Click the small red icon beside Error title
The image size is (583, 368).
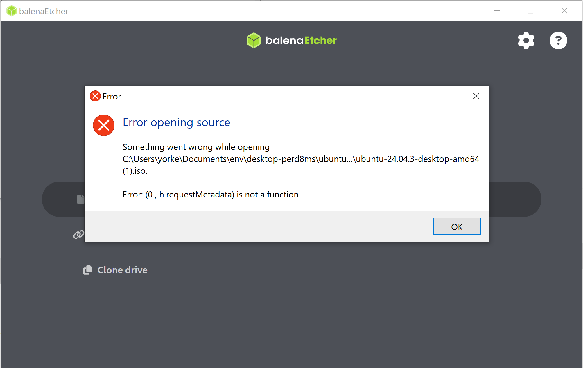(95, 96)
